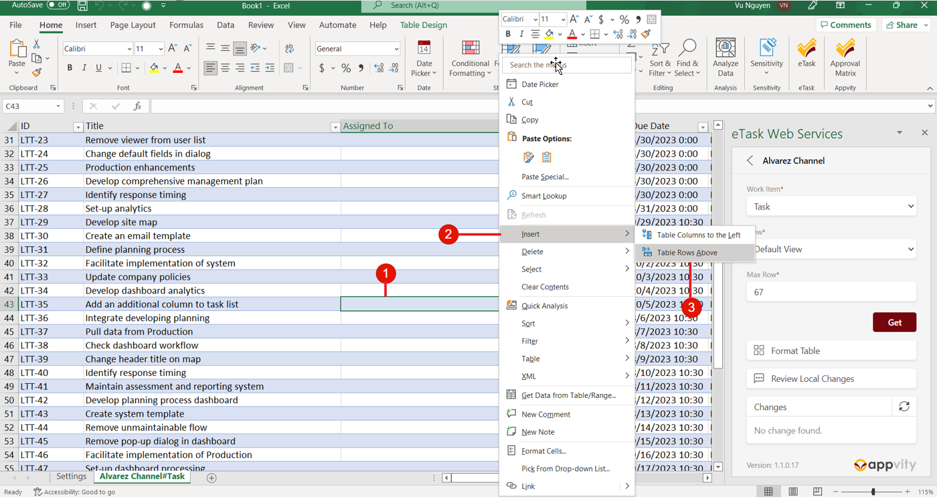Click the Max Row input field
This screenshot has width=937, height=503.
[x=831, y=292]
